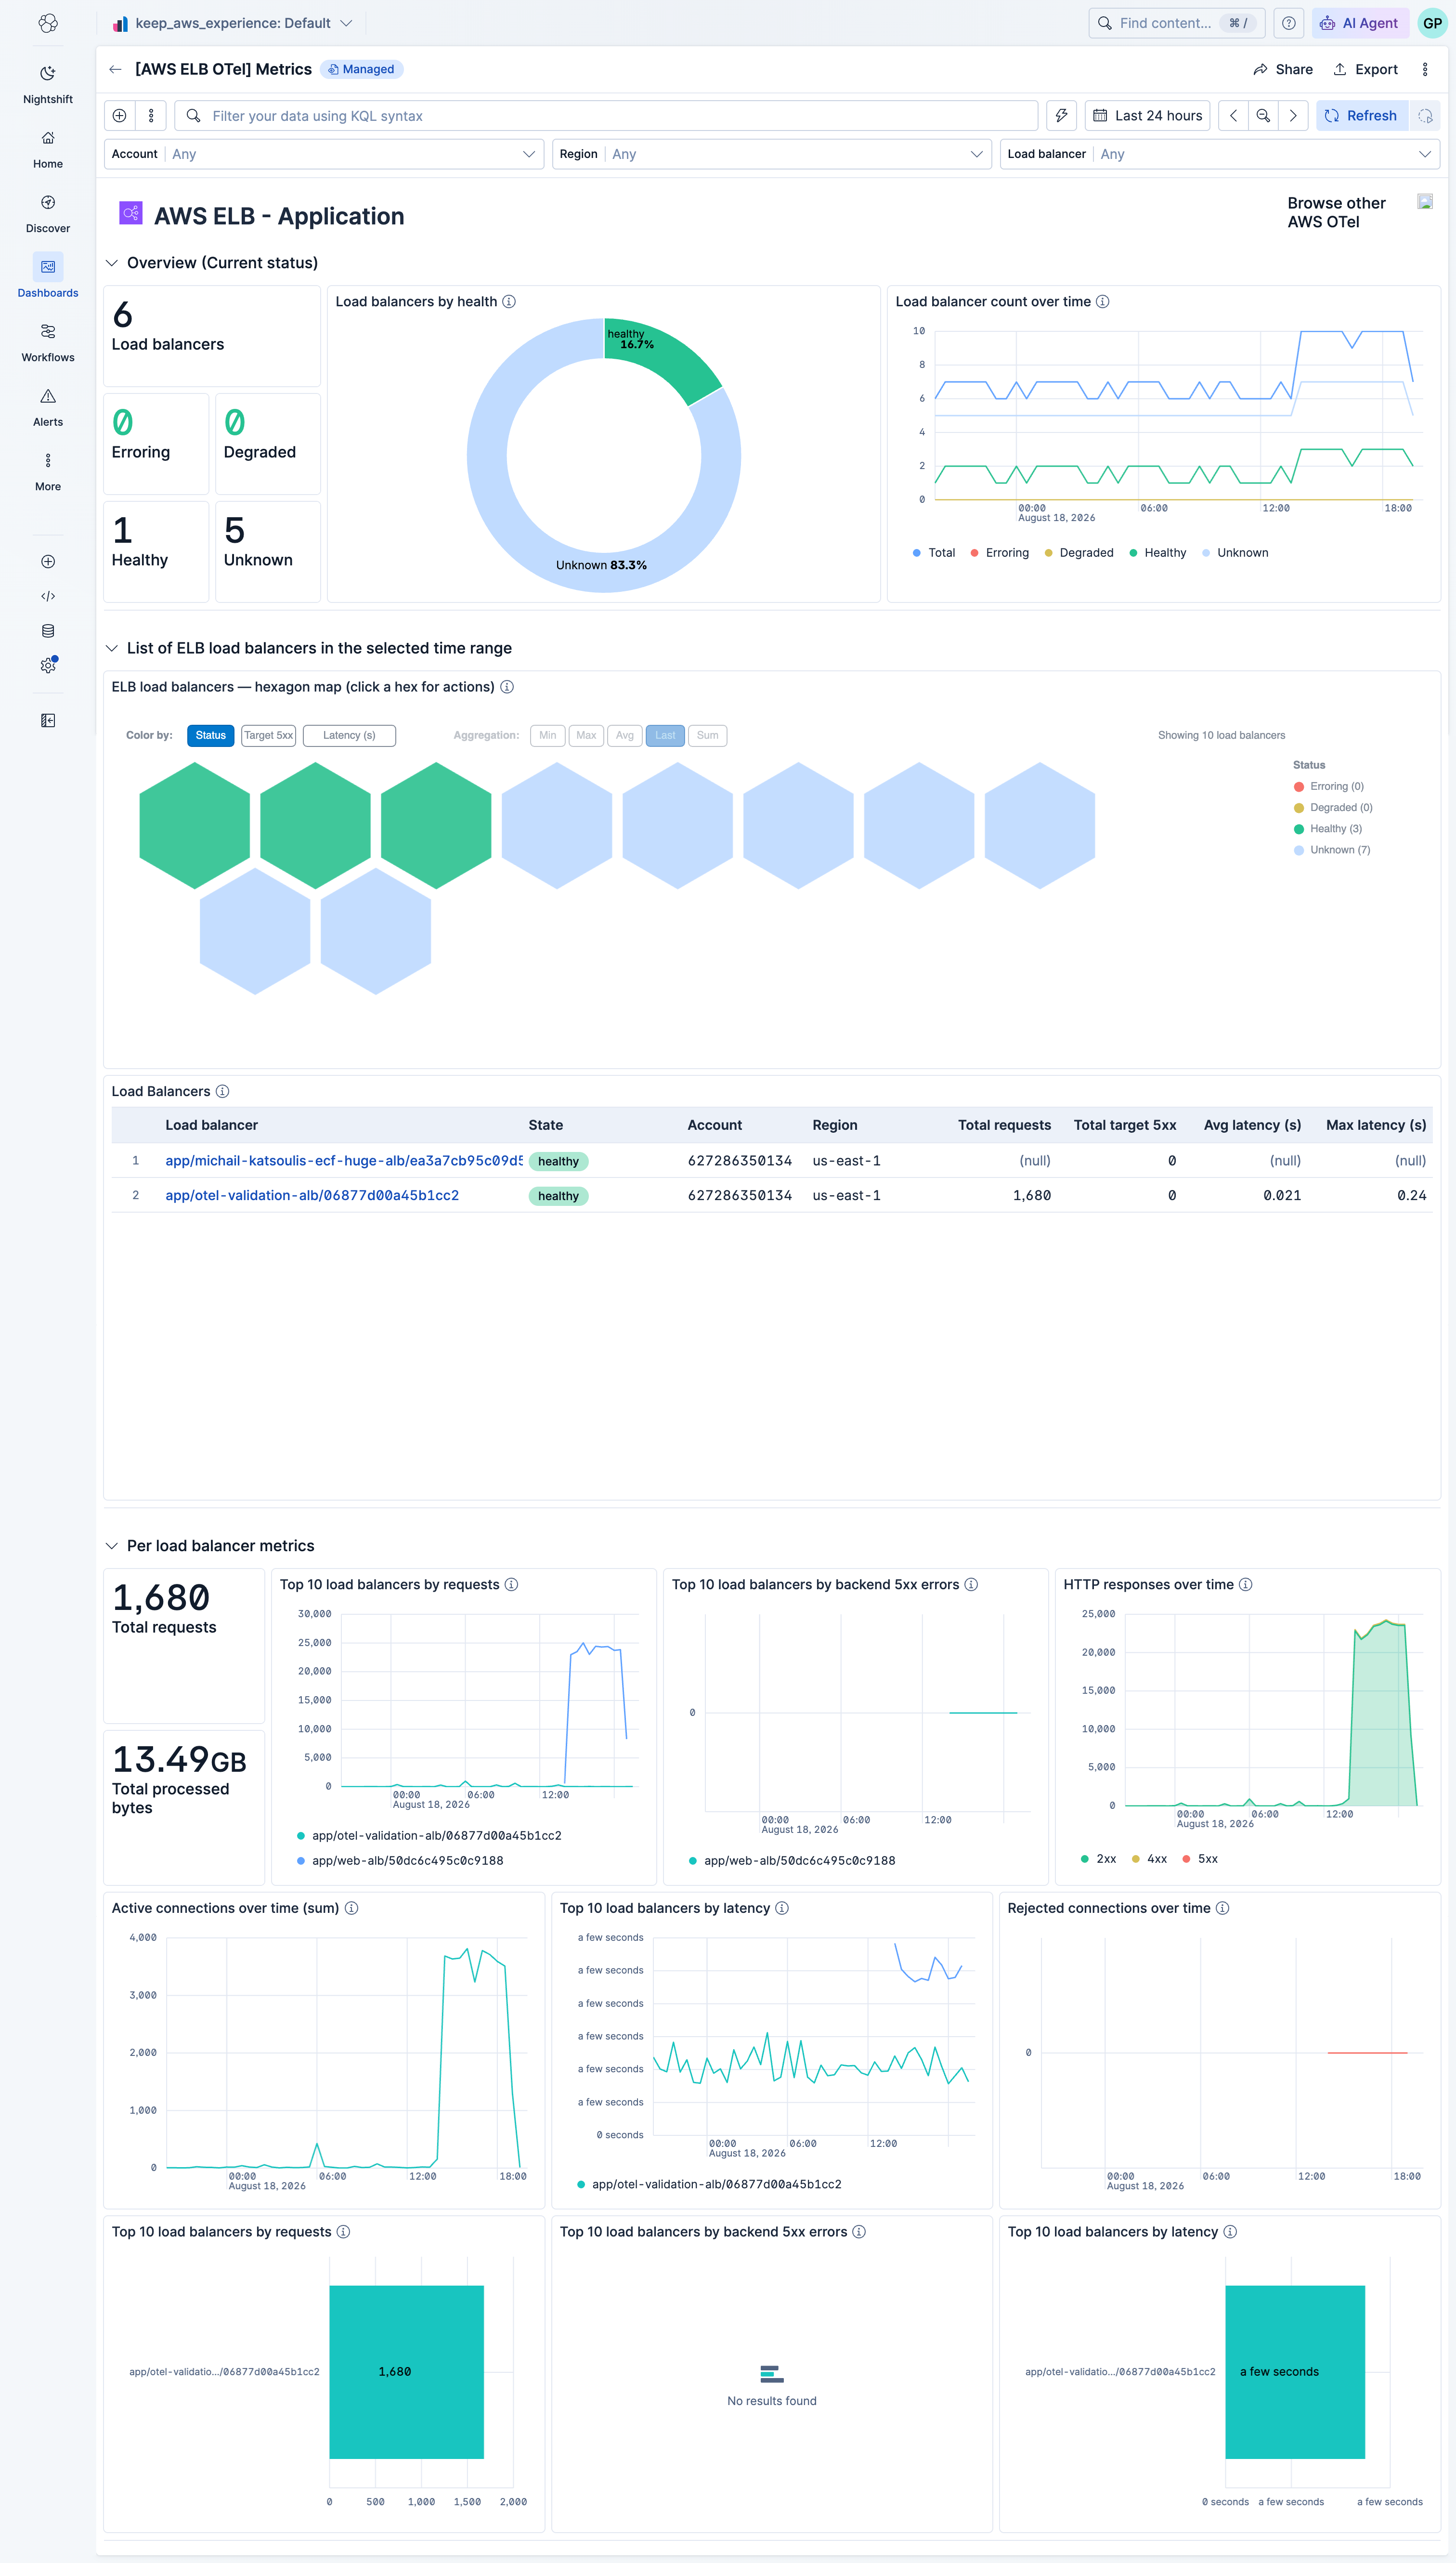Image resolution: width=1456 pixels, height=2563 pixels.
Task: Show info for Load balancer count over time
Action: [1102, 302]
